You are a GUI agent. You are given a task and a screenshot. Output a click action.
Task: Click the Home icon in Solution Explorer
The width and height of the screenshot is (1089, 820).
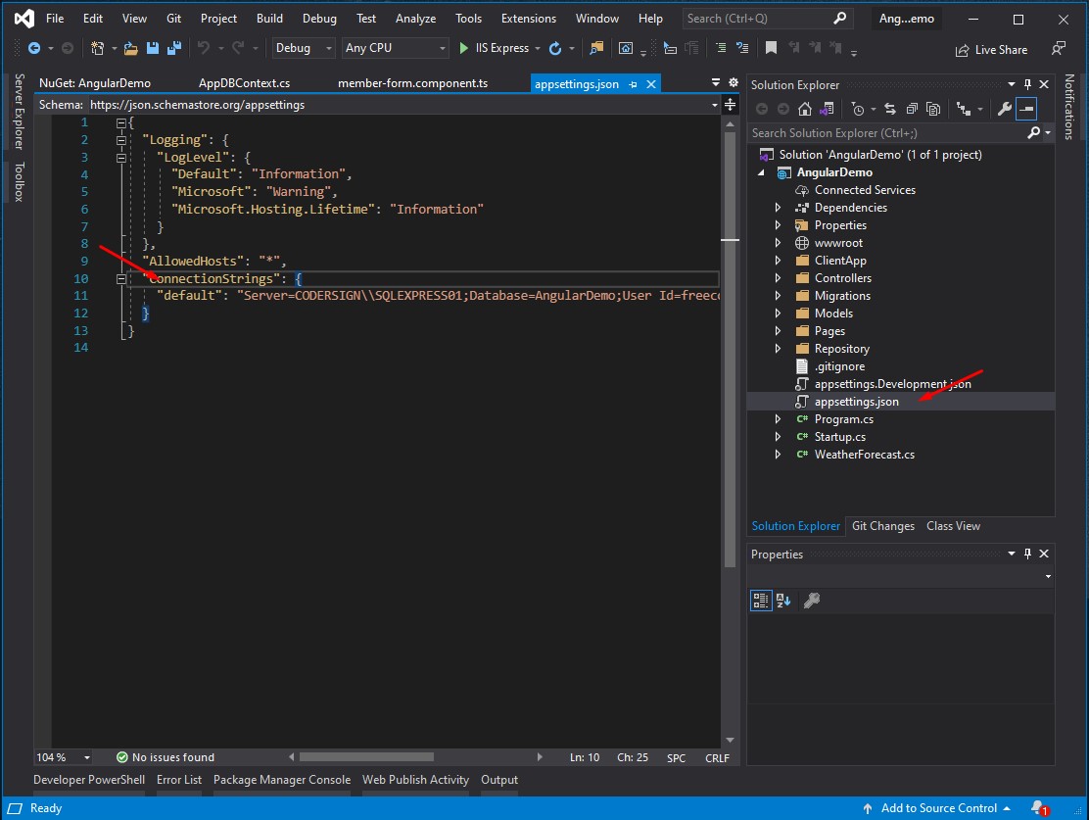(804, 109)
